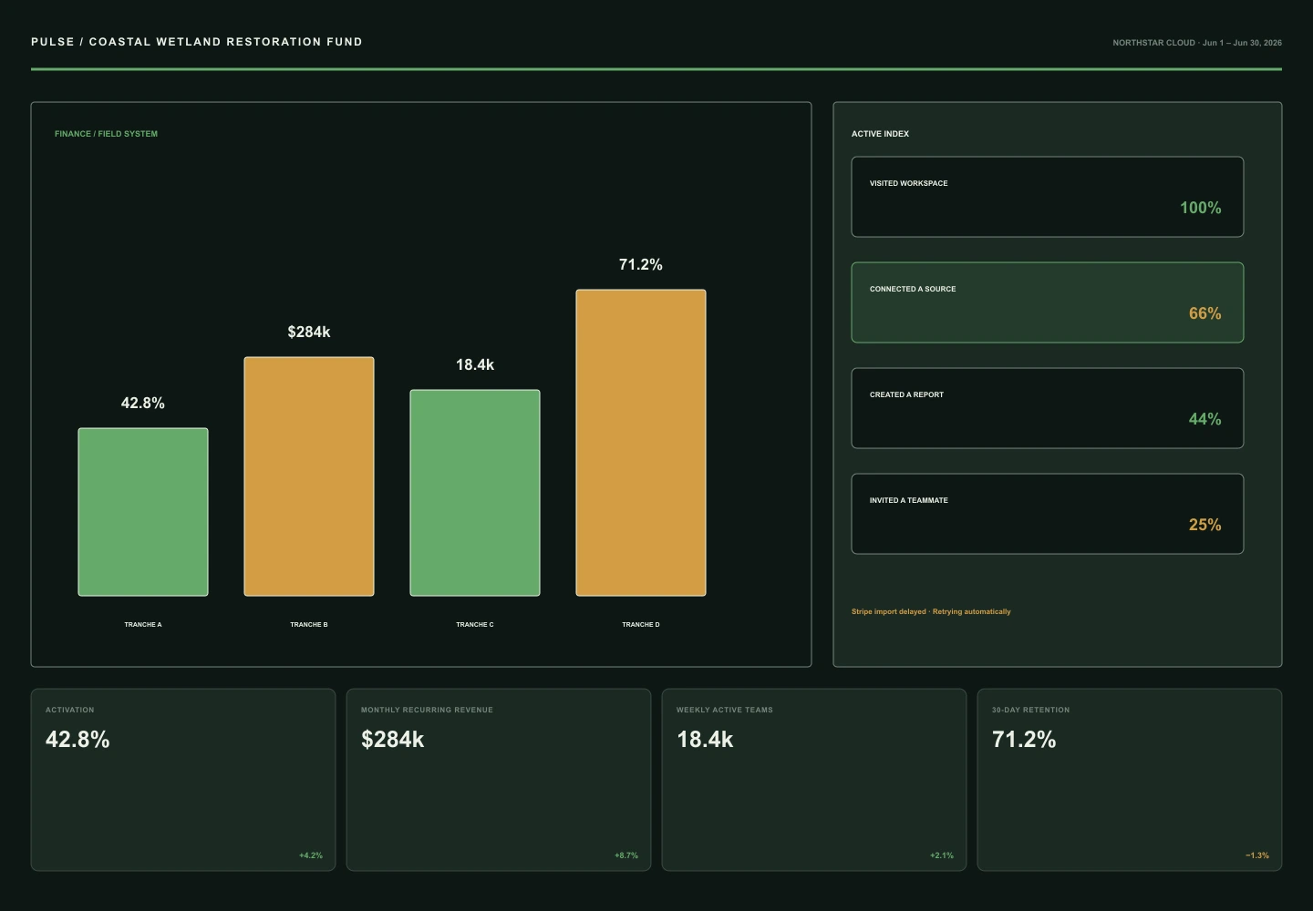Click the Tranche C bar showing 18.4k
This screenshot has height=911, width=1313.
[x=475, y=493]
